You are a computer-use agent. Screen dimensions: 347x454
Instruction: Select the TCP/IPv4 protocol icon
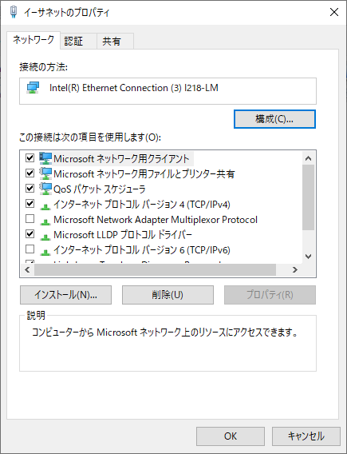45,206
